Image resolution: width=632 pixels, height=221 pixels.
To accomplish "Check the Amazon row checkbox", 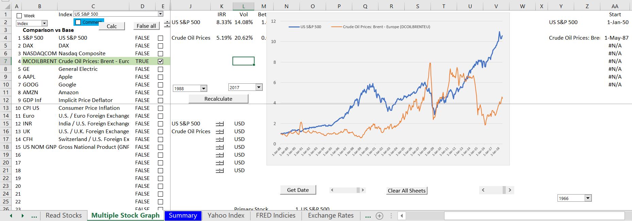I will tap(160, 93).
